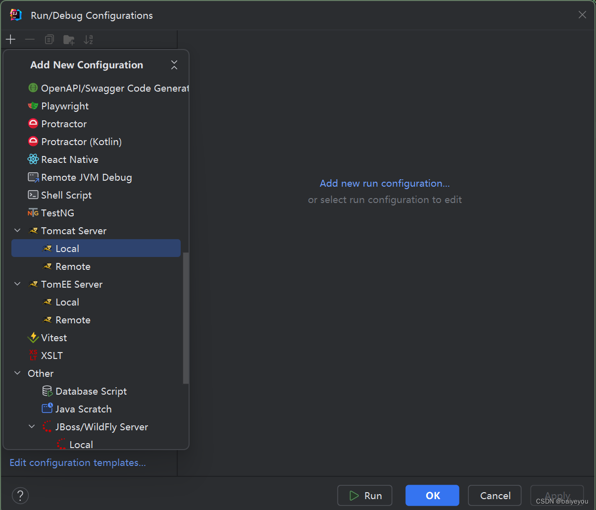The image size is (596, 510).
Task: Click the IntelliJ IDEA logo in title bar
Action: click(16, 15)
